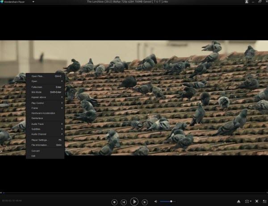
Task: Open the Subtitles submenu
Action: pyautogui.click(x=45, y=129)
